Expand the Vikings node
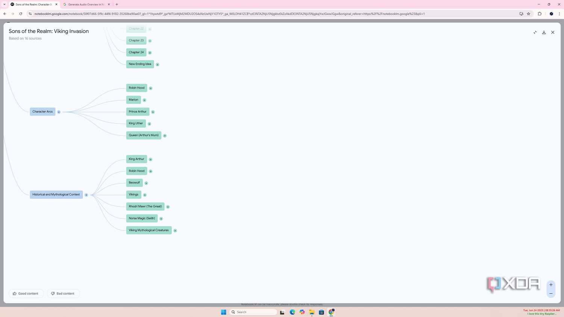This screenshot has width=564, height=317. tap(145, 195)
